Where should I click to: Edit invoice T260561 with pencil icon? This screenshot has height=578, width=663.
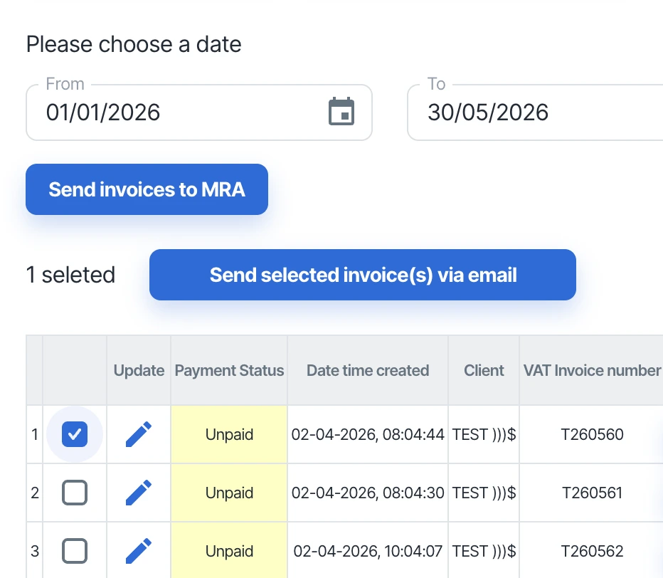click(139, 493)
